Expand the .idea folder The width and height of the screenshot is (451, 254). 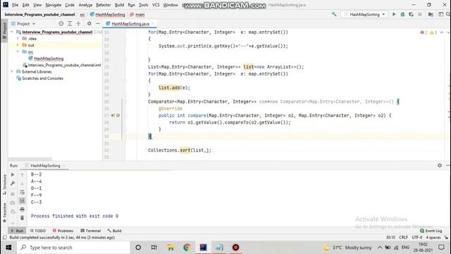pos(18,38)
